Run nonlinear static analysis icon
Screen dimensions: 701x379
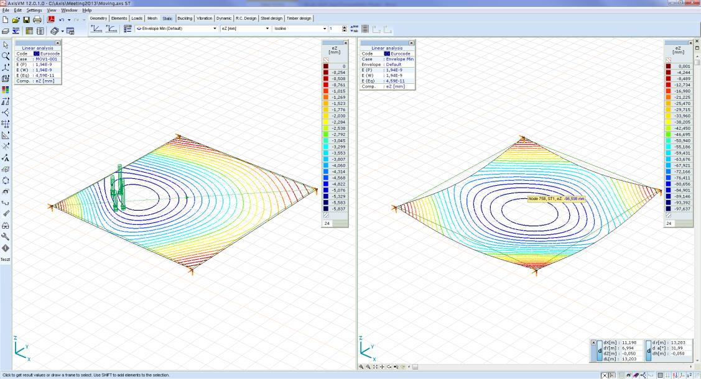pyautogui.click(x=112, y=29)
